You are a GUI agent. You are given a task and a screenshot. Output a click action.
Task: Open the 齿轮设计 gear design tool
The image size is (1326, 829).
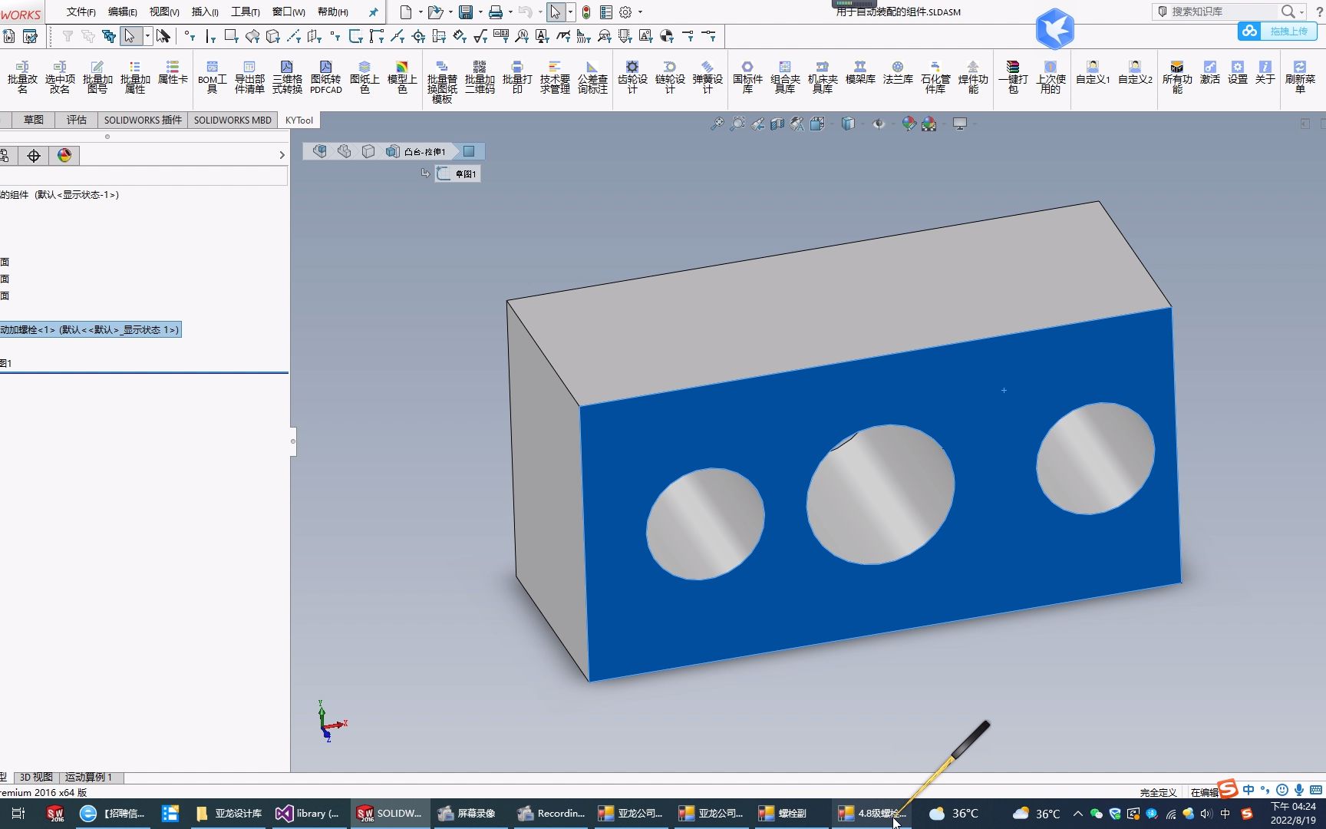[x=632, y=76]
